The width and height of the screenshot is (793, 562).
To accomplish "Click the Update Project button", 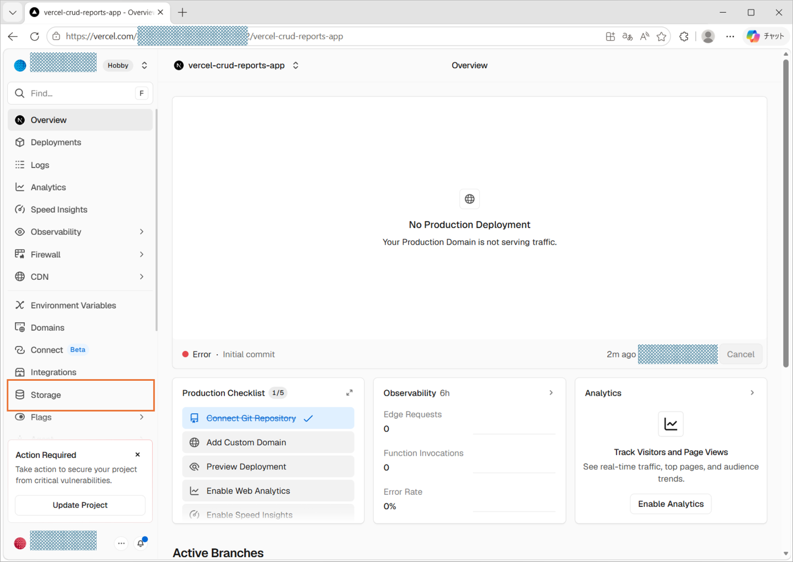I will 80,505.
